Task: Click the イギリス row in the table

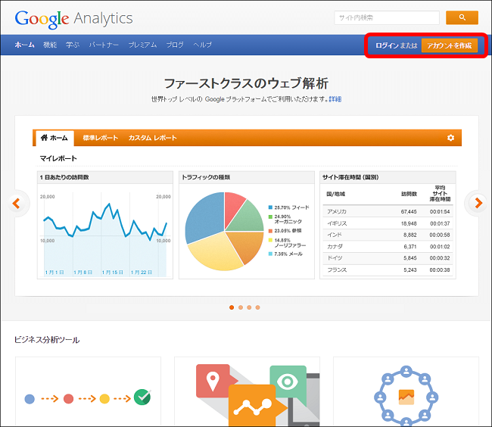Action: coord(388,223)
